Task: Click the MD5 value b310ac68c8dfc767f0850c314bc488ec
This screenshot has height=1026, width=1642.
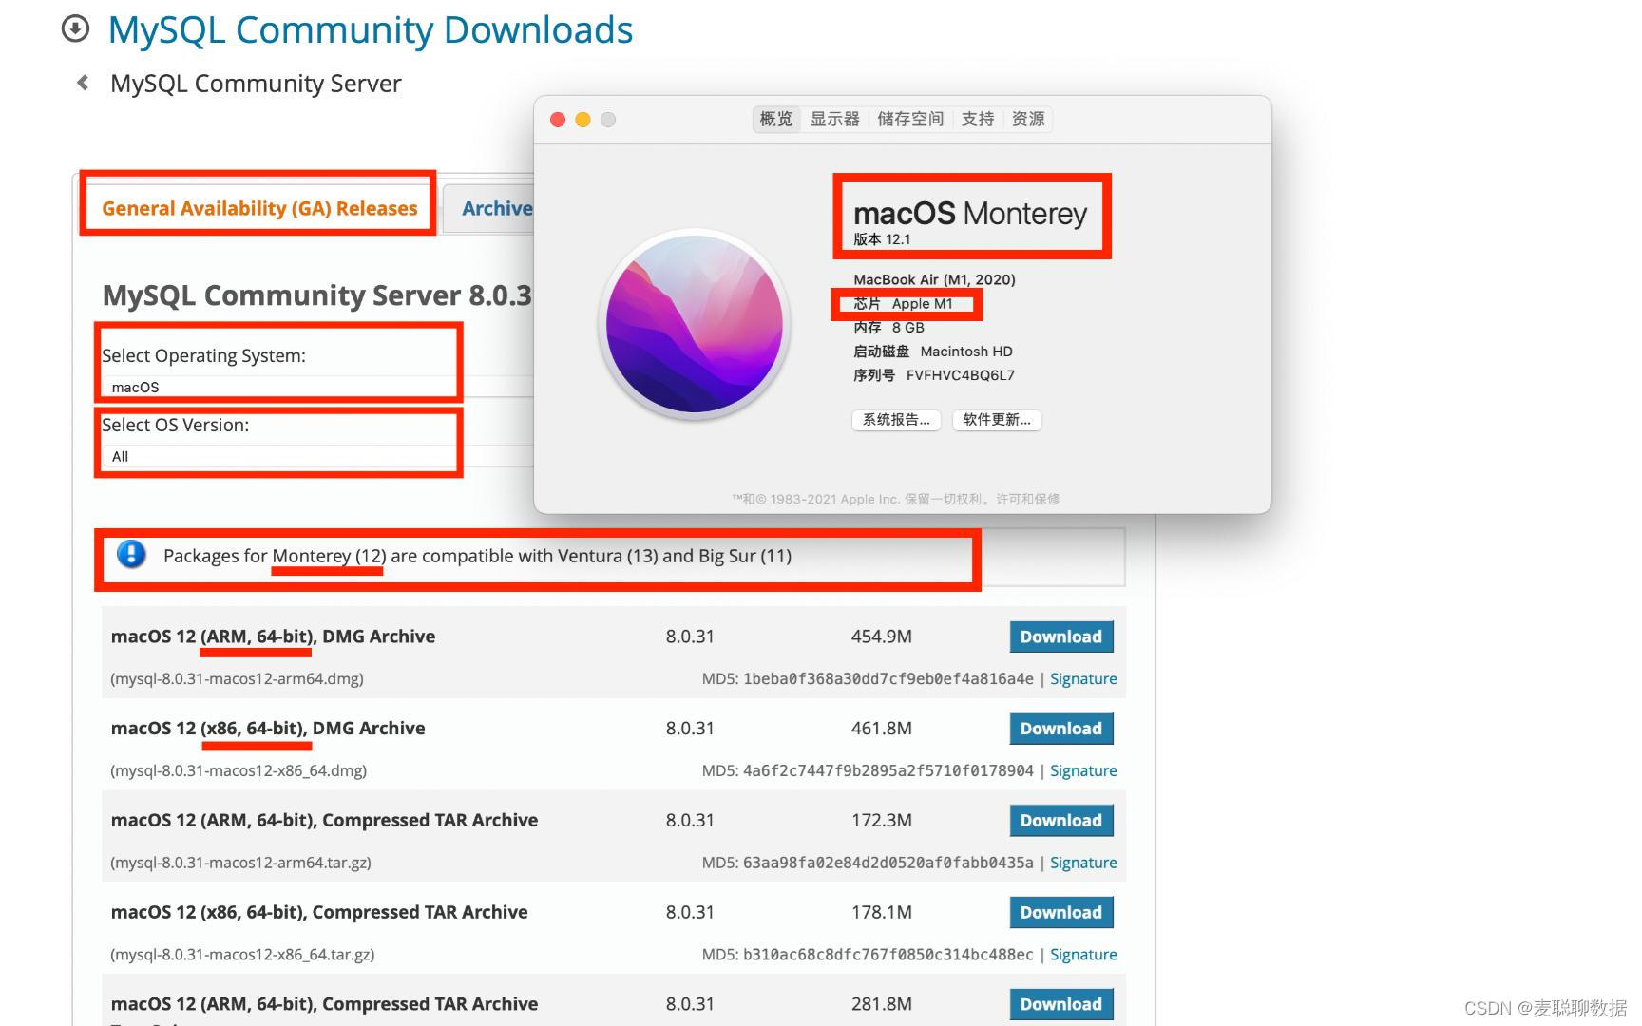Action: [888, 955]
